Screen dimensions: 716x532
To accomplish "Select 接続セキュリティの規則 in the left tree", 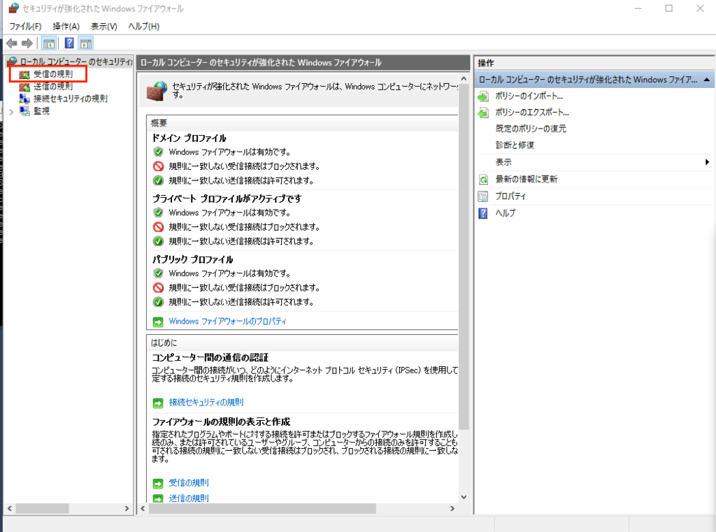I will coord(71,99).
